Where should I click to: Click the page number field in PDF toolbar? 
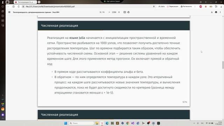pyautogui.click(x=100, y=12)
